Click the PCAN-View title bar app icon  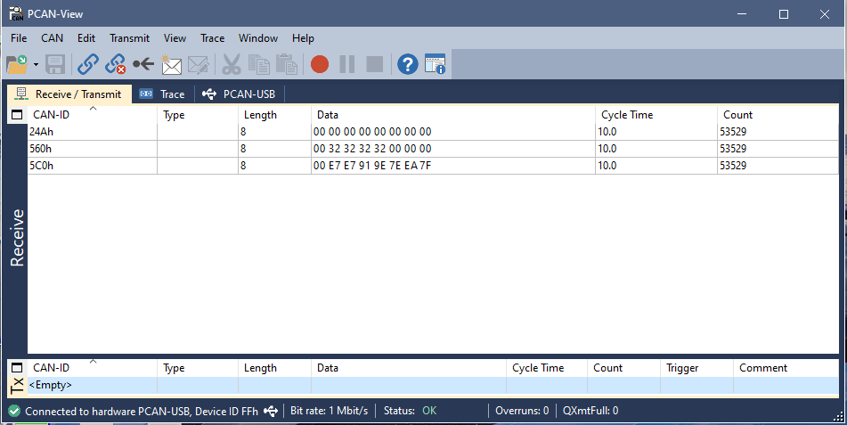(16, 13)
